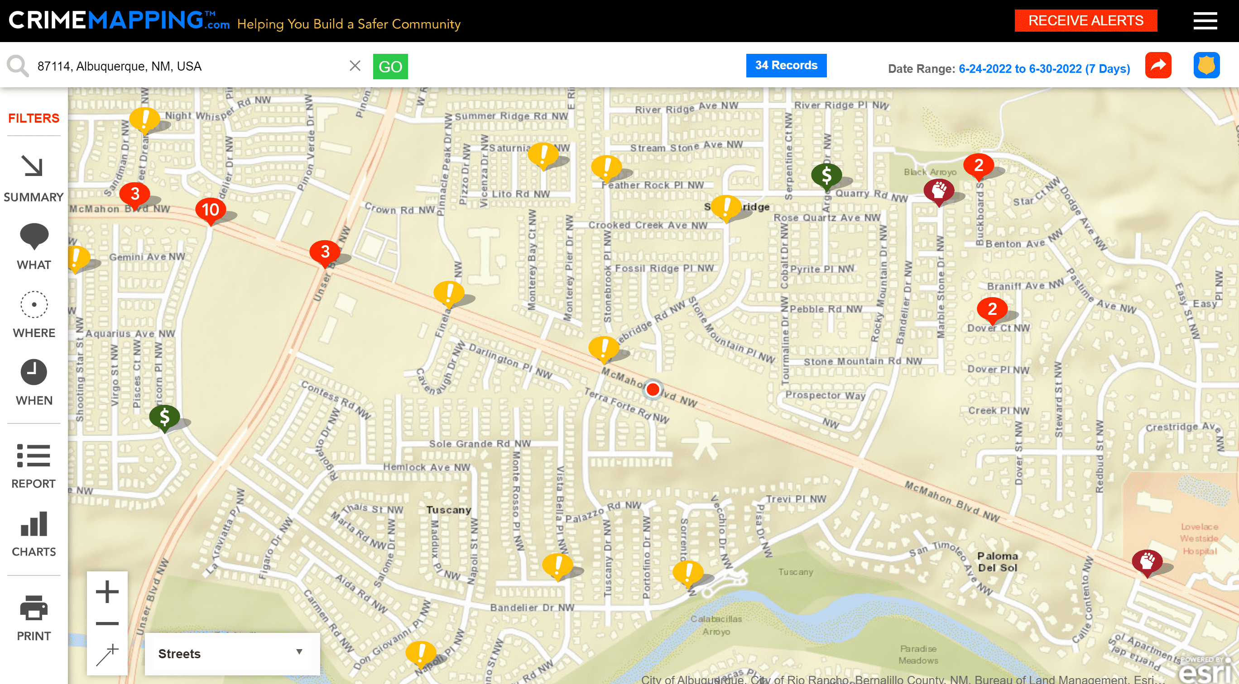Screen dimensions: 1239x684
Task: Click the green GO button
Action: pos(390,66)
